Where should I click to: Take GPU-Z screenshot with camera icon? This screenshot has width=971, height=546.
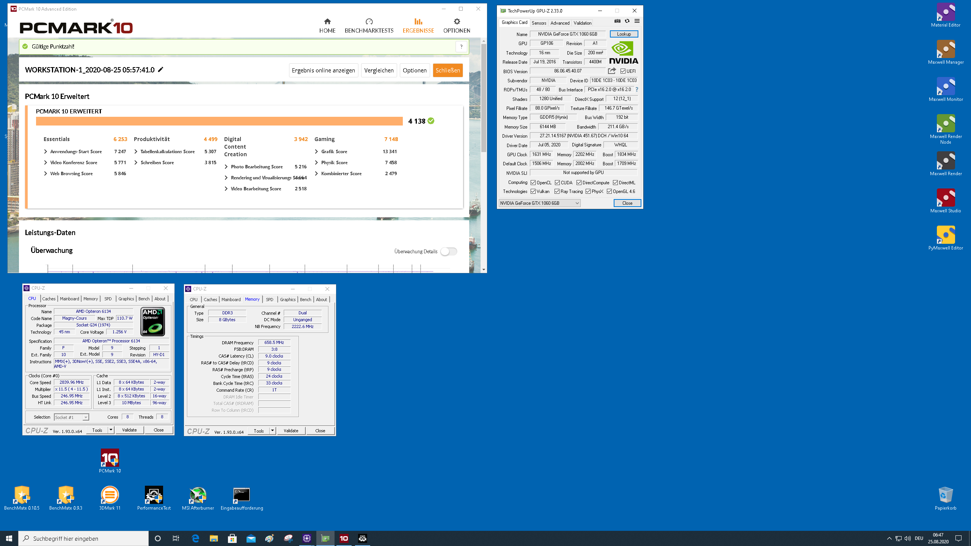pyautogui.click(x=617, y=21)
